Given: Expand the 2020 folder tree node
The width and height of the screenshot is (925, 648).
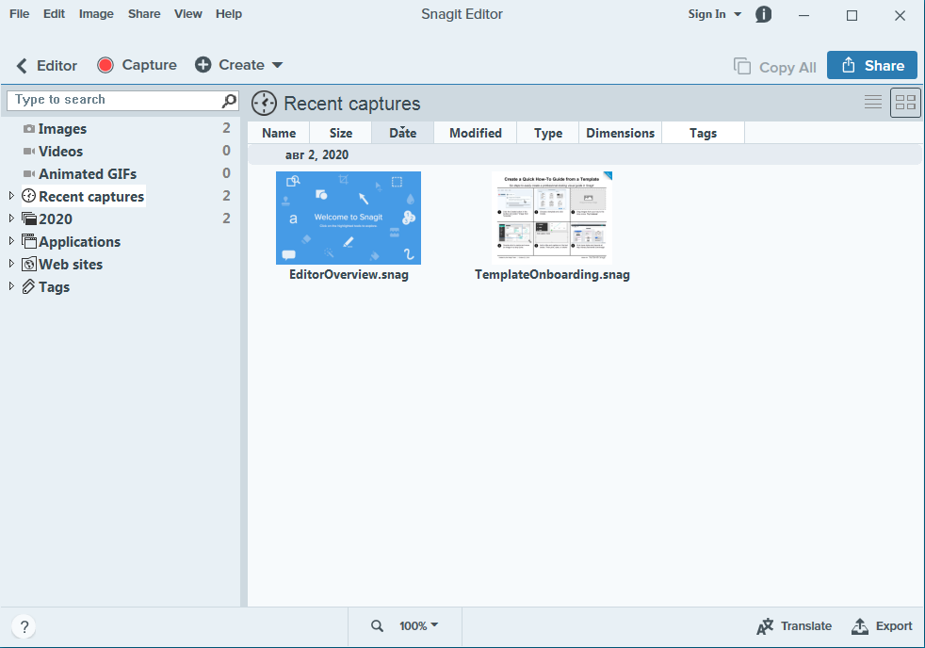Looking at the screenshot, I should click(x=11, y=219).
